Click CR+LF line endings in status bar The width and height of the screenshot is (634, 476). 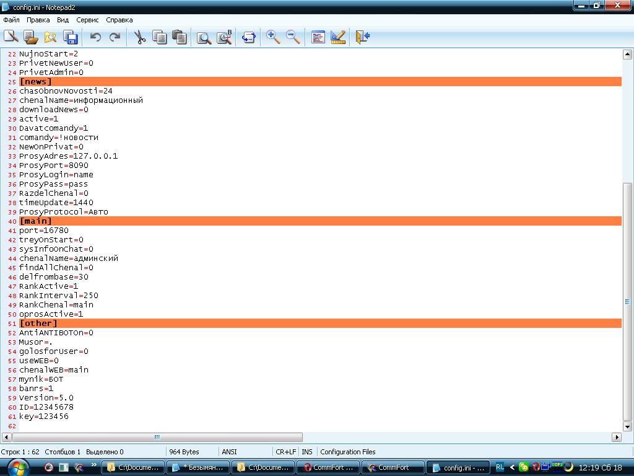tap(285, 452)
